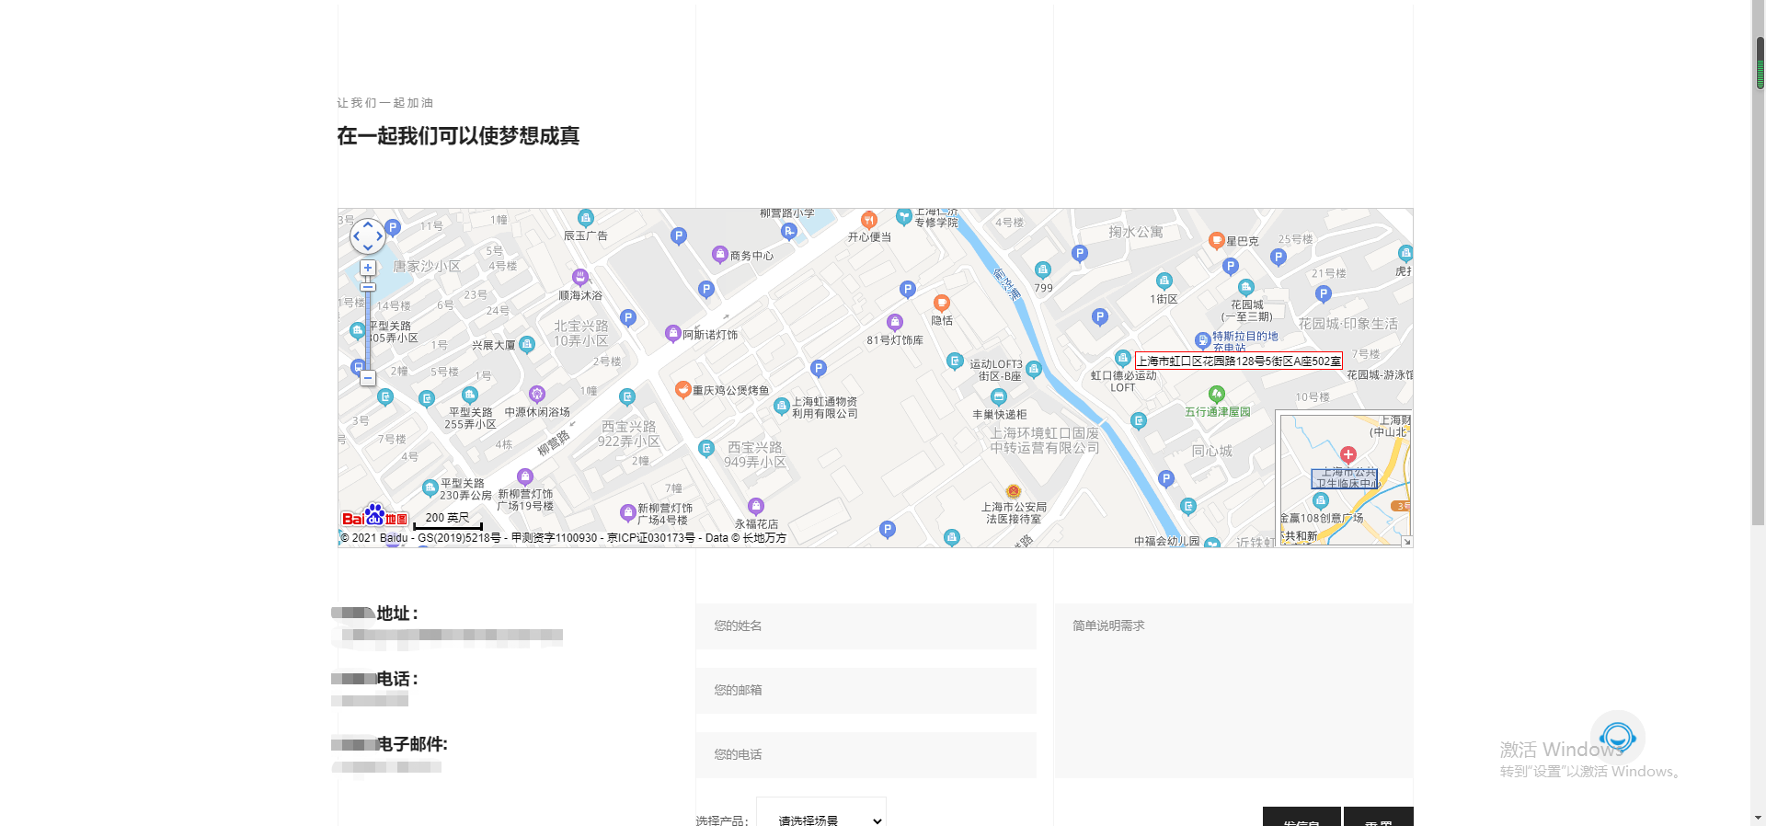1766x826 pixels.
Task: Pan the map right with the arrow control
Action: click(x=379, y=236)
